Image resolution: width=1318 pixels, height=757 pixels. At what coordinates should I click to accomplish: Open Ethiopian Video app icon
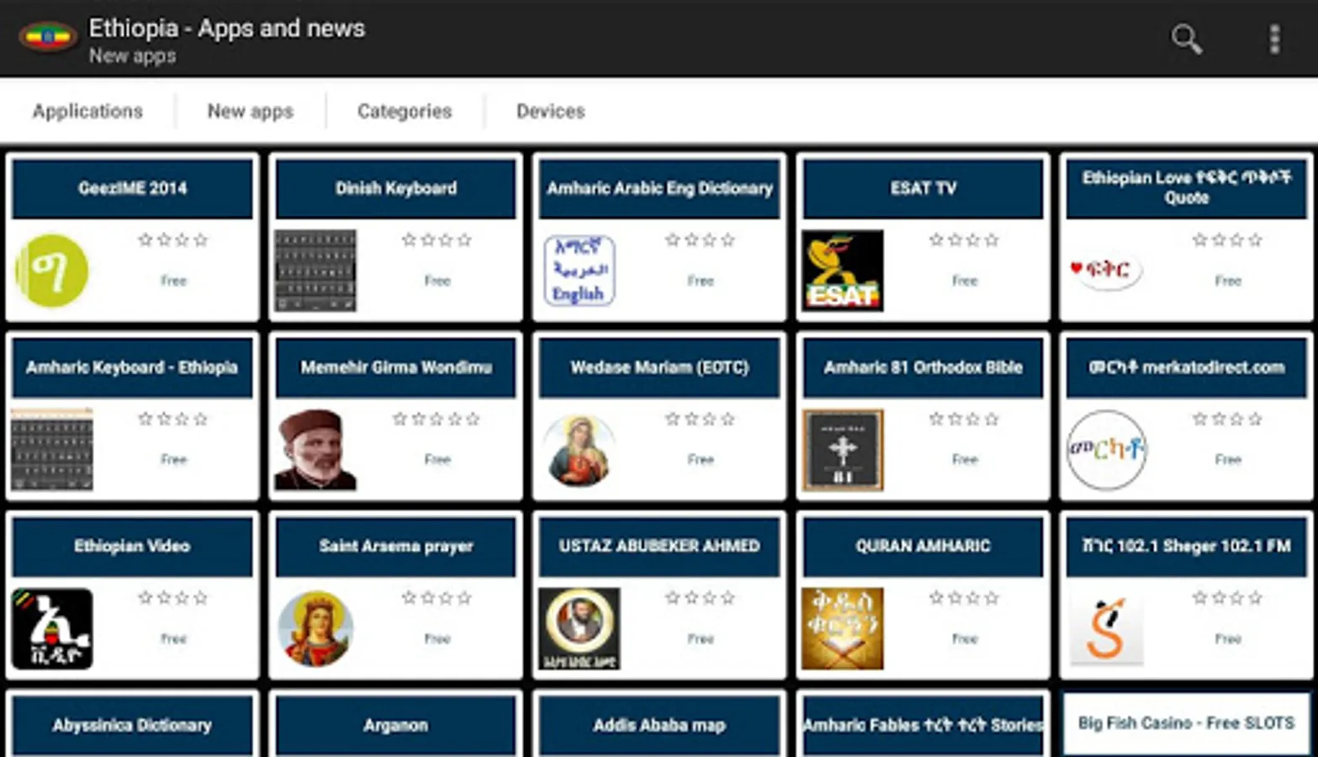[52, 629]
